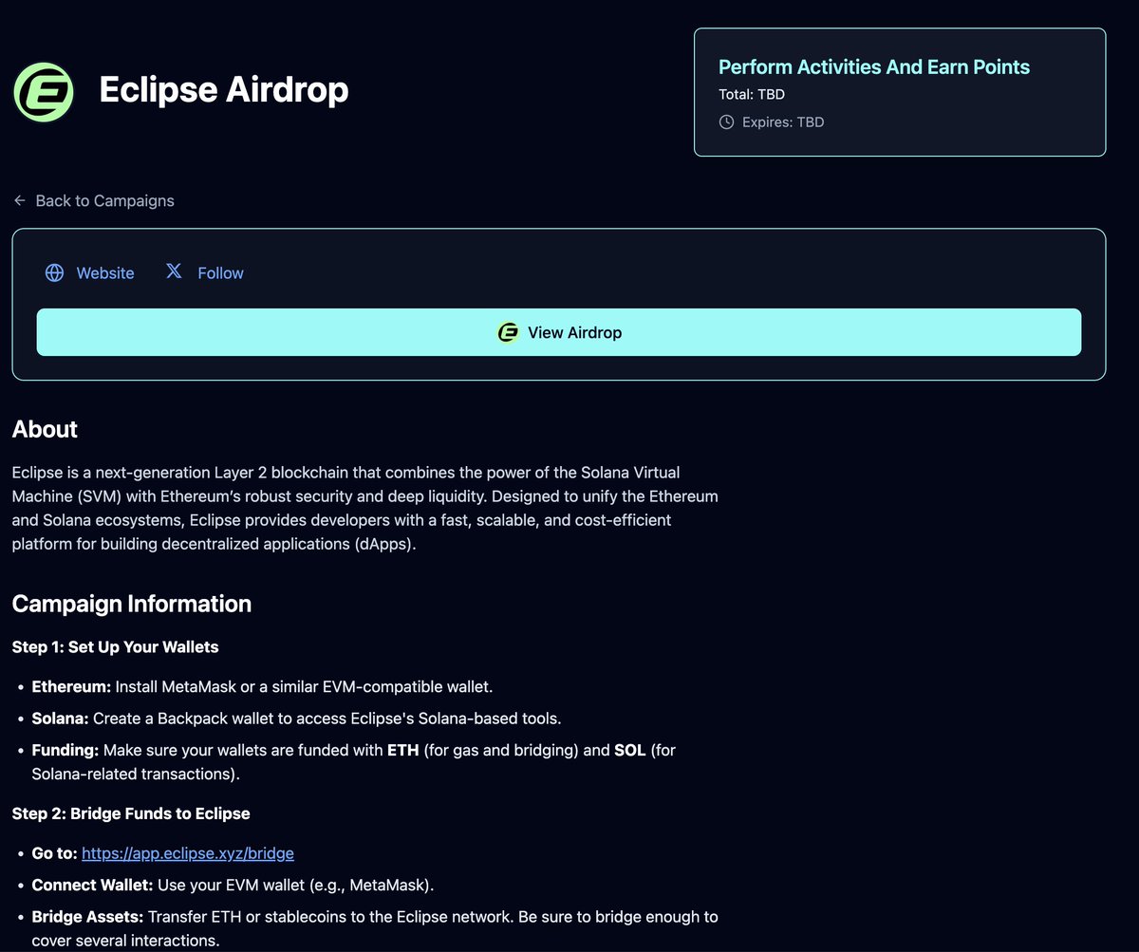Viewport: 1139px width, 952px height.
Task: Click the Connect Wallet: bullet label
Action: pyautogui.click(x=92, y=886)
